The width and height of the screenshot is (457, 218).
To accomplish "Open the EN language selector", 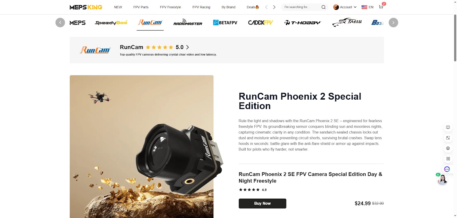I will pyautogui.click(x=367, y=7).
